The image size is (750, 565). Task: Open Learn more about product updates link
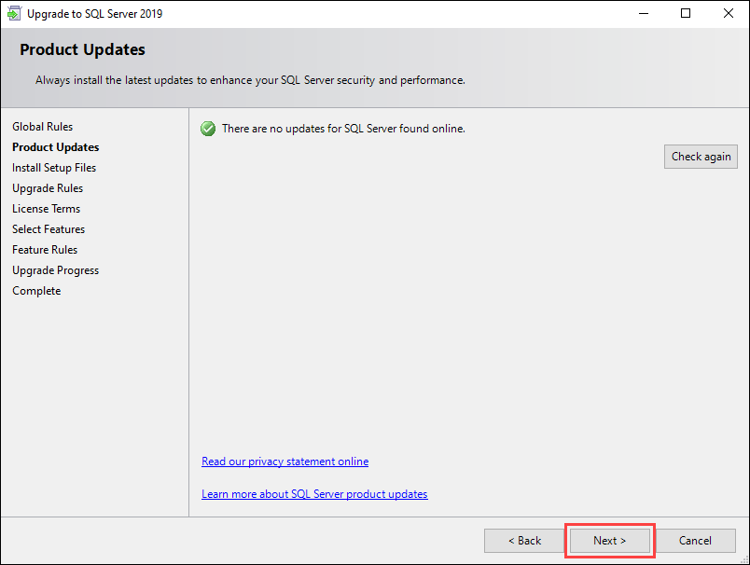314,494
